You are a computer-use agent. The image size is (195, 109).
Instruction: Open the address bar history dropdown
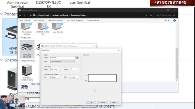(146, 15)
